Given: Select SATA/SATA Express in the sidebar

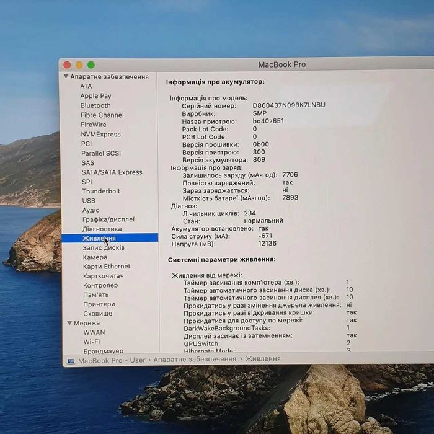Looking at the screenshot, I should (x=112, y=172).
